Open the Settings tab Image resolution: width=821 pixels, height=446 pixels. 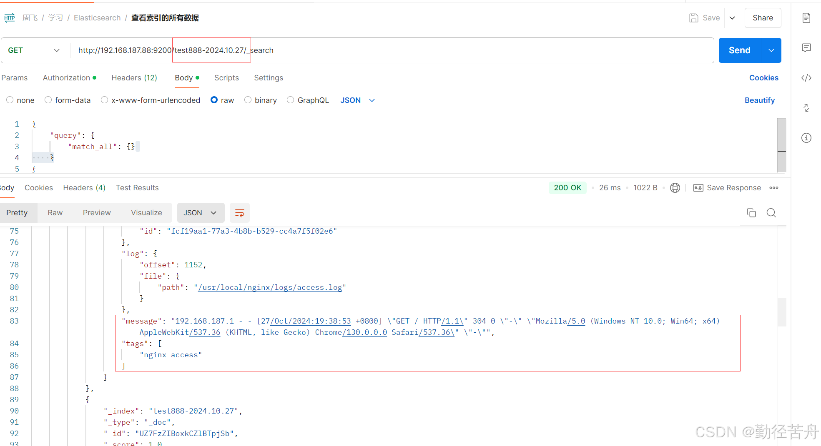[x=269, y=78]
